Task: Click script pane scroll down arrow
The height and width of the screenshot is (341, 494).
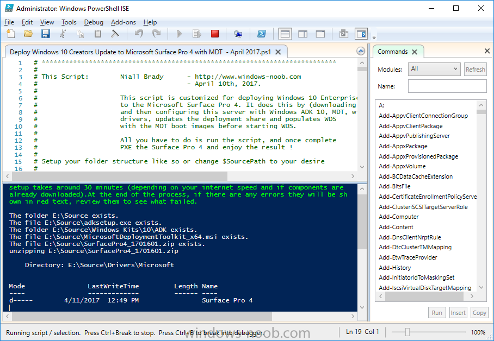Action: tap(362, 167)
